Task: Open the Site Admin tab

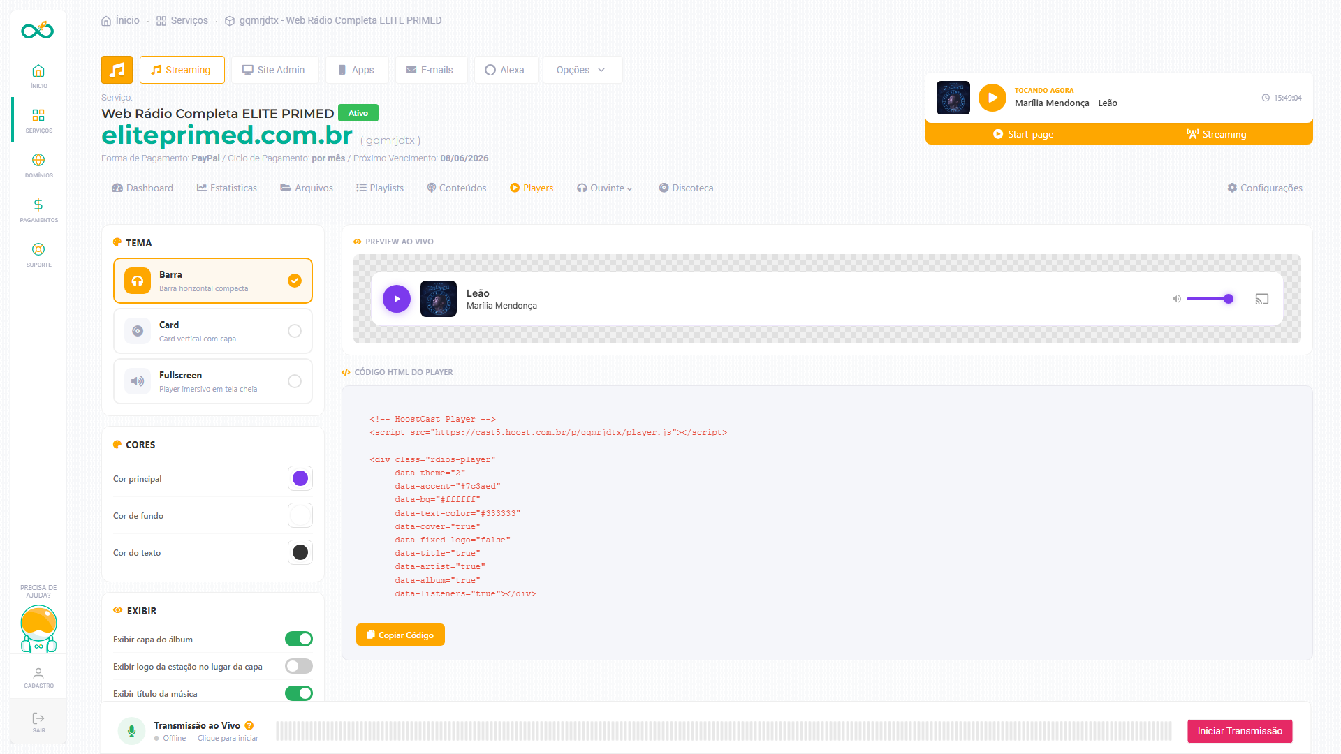Action: pos(274,70)
